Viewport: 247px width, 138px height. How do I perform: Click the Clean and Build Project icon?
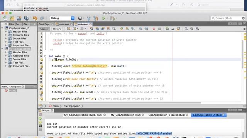point(96,18)
